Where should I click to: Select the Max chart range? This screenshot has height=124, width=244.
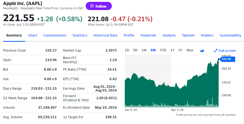pyautogui.click(x=190, y=50)
